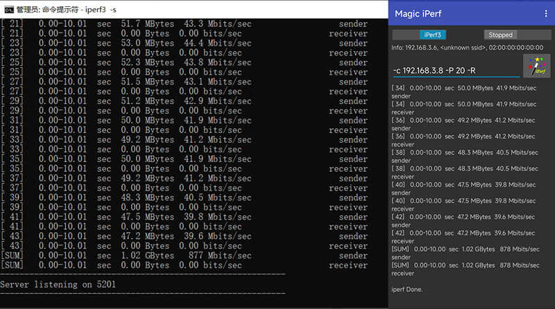Click the [25] sender line 43.8 Mbits/sec
The width and height of the screenshot is (555, 309).
[x=184, y=62]
